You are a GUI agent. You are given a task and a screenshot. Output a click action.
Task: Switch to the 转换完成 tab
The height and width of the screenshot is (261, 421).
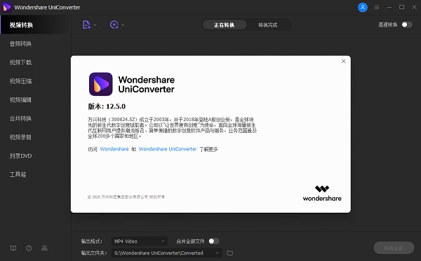click(268, 25)
